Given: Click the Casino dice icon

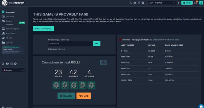Looking at the screenshot, I should pyautogui.click(x=3, y=21).
